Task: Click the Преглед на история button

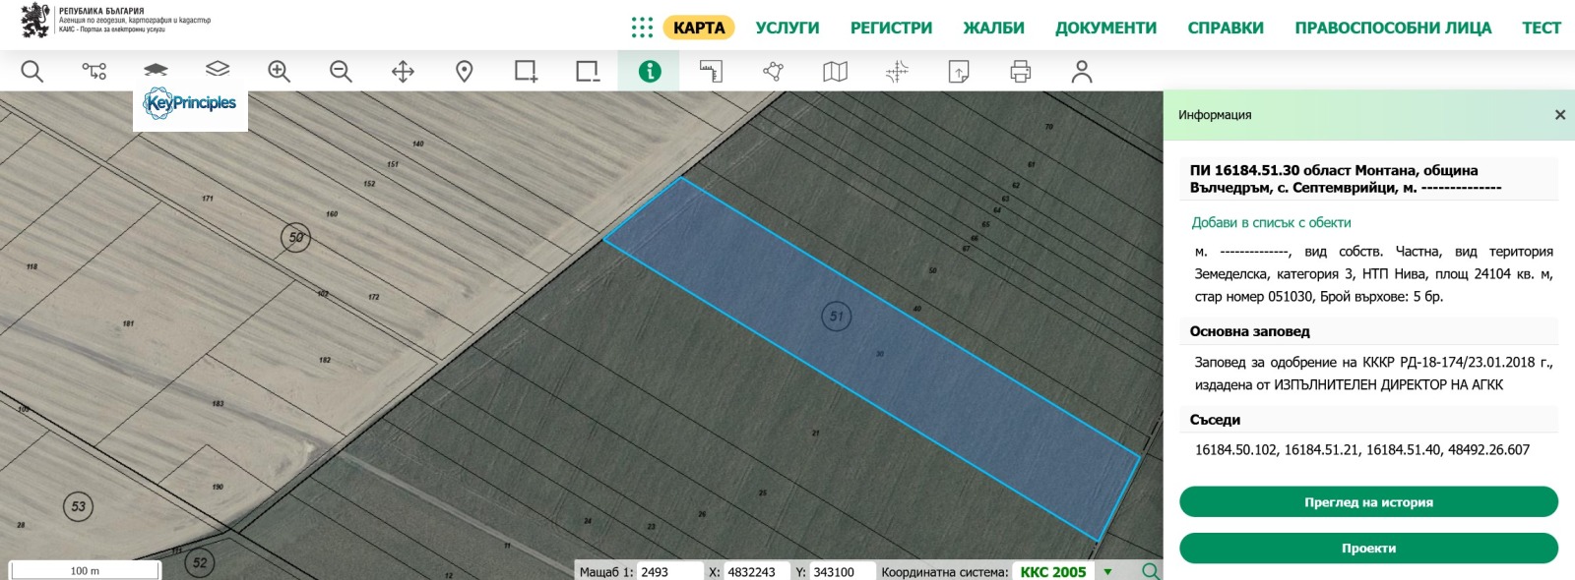Action: click(x=1368, y=501)
